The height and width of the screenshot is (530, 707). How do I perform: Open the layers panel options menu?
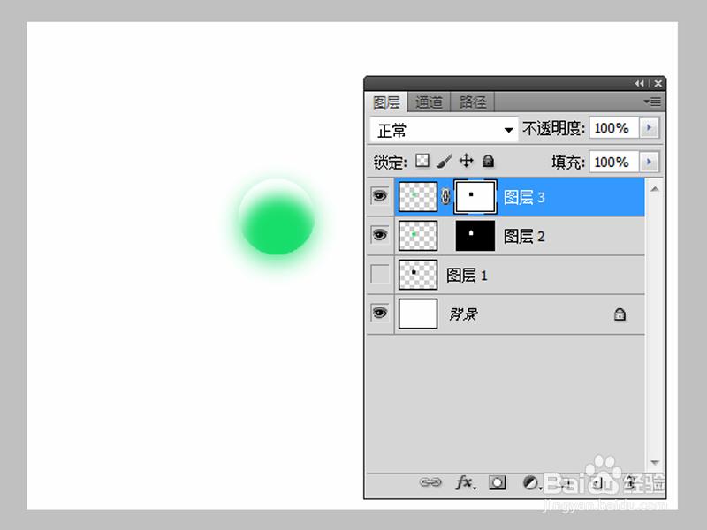pos(652,102)
